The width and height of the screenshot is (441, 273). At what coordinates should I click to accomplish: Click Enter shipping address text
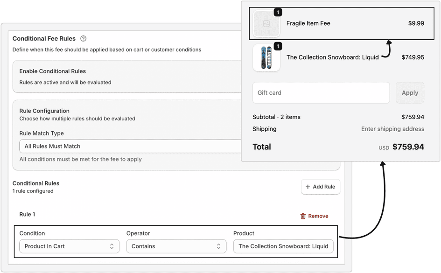click(x=392, y=129)
